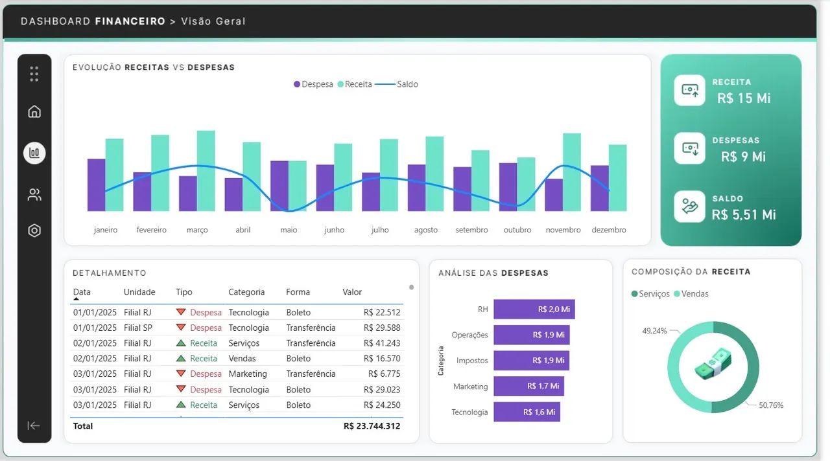Click the Saldo legend line marker
The height and width of the screenshot is (461, 830).
[385, 84]
